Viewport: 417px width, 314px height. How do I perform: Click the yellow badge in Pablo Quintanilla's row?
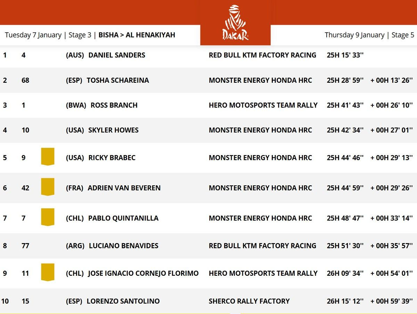pyautogui.click(x=48, y=217)
